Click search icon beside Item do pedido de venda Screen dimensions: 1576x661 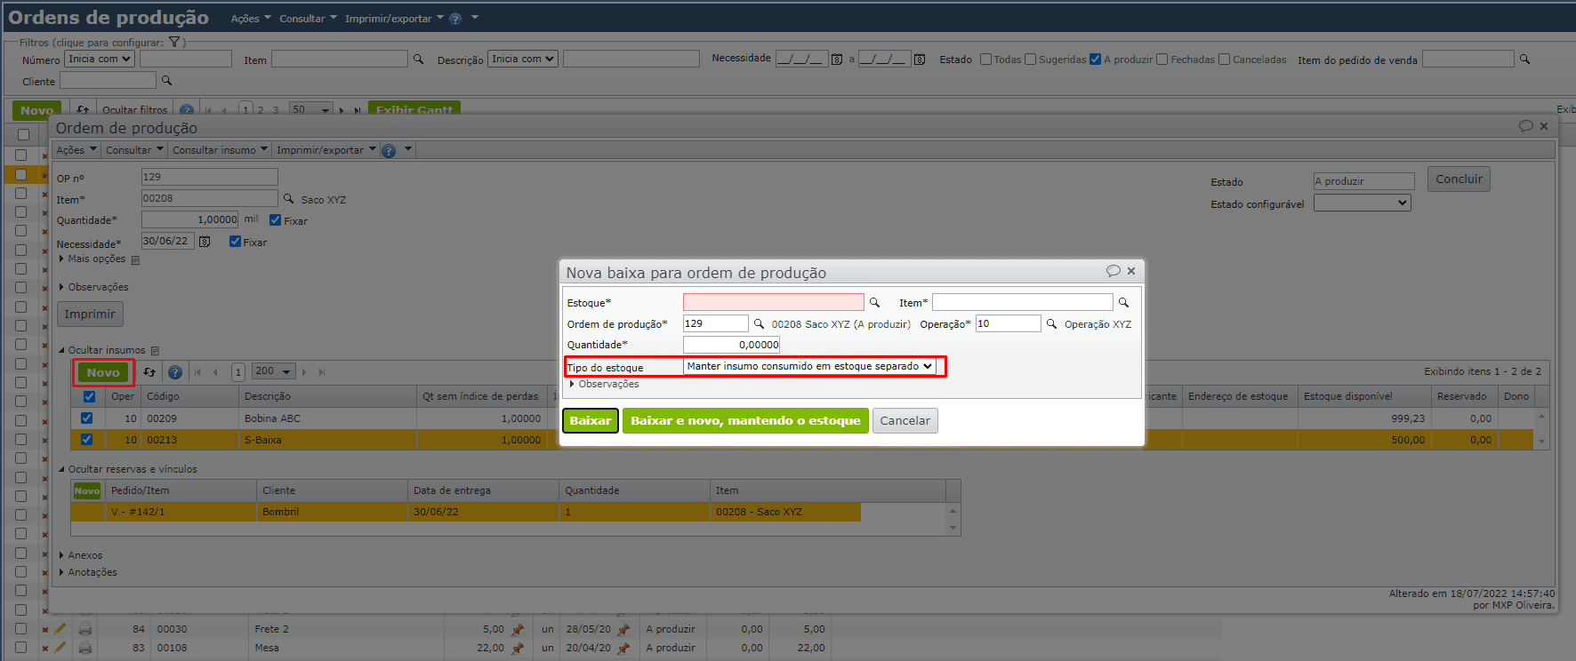coord(1524,60)
